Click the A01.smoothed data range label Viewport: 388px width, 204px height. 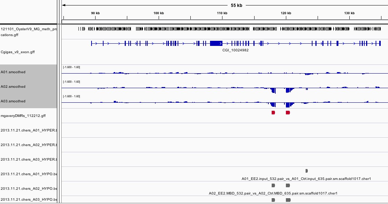(71, 67)
